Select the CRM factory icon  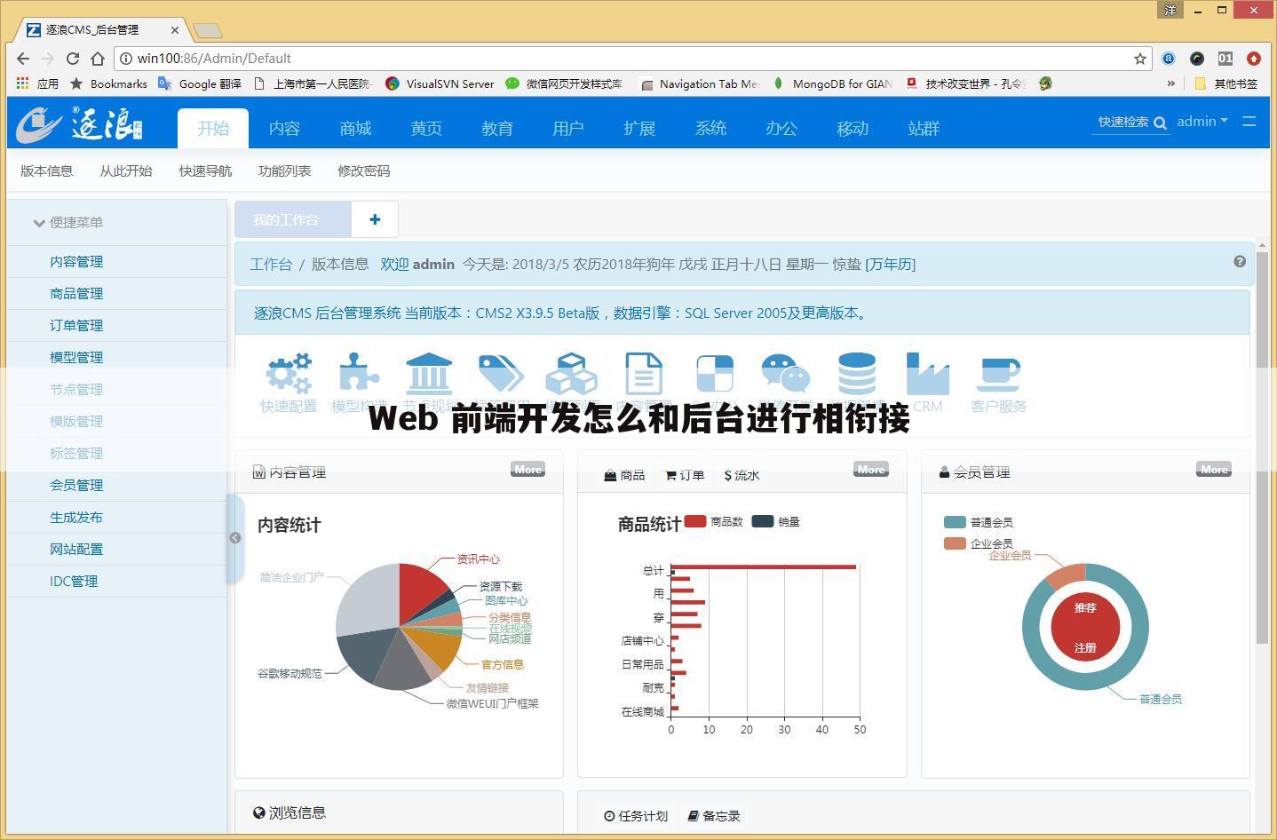(x=927, y=373)
